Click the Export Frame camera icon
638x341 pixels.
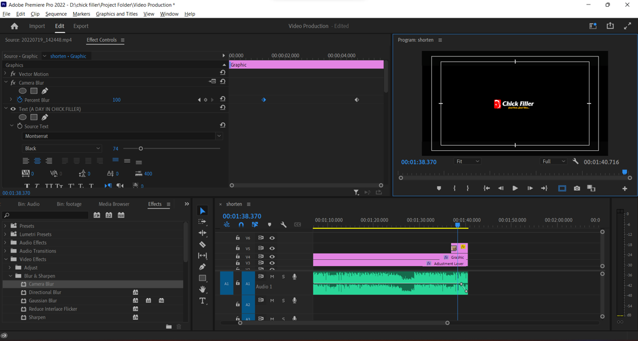point(577,188)
